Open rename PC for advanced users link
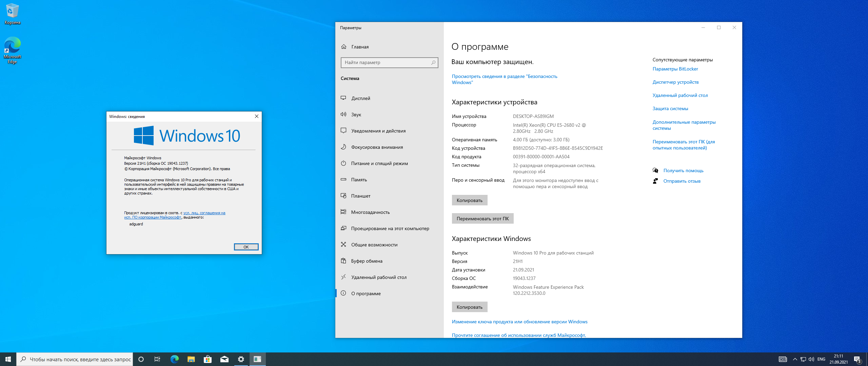Screen dimensions: 868x366 click(684, 145)
